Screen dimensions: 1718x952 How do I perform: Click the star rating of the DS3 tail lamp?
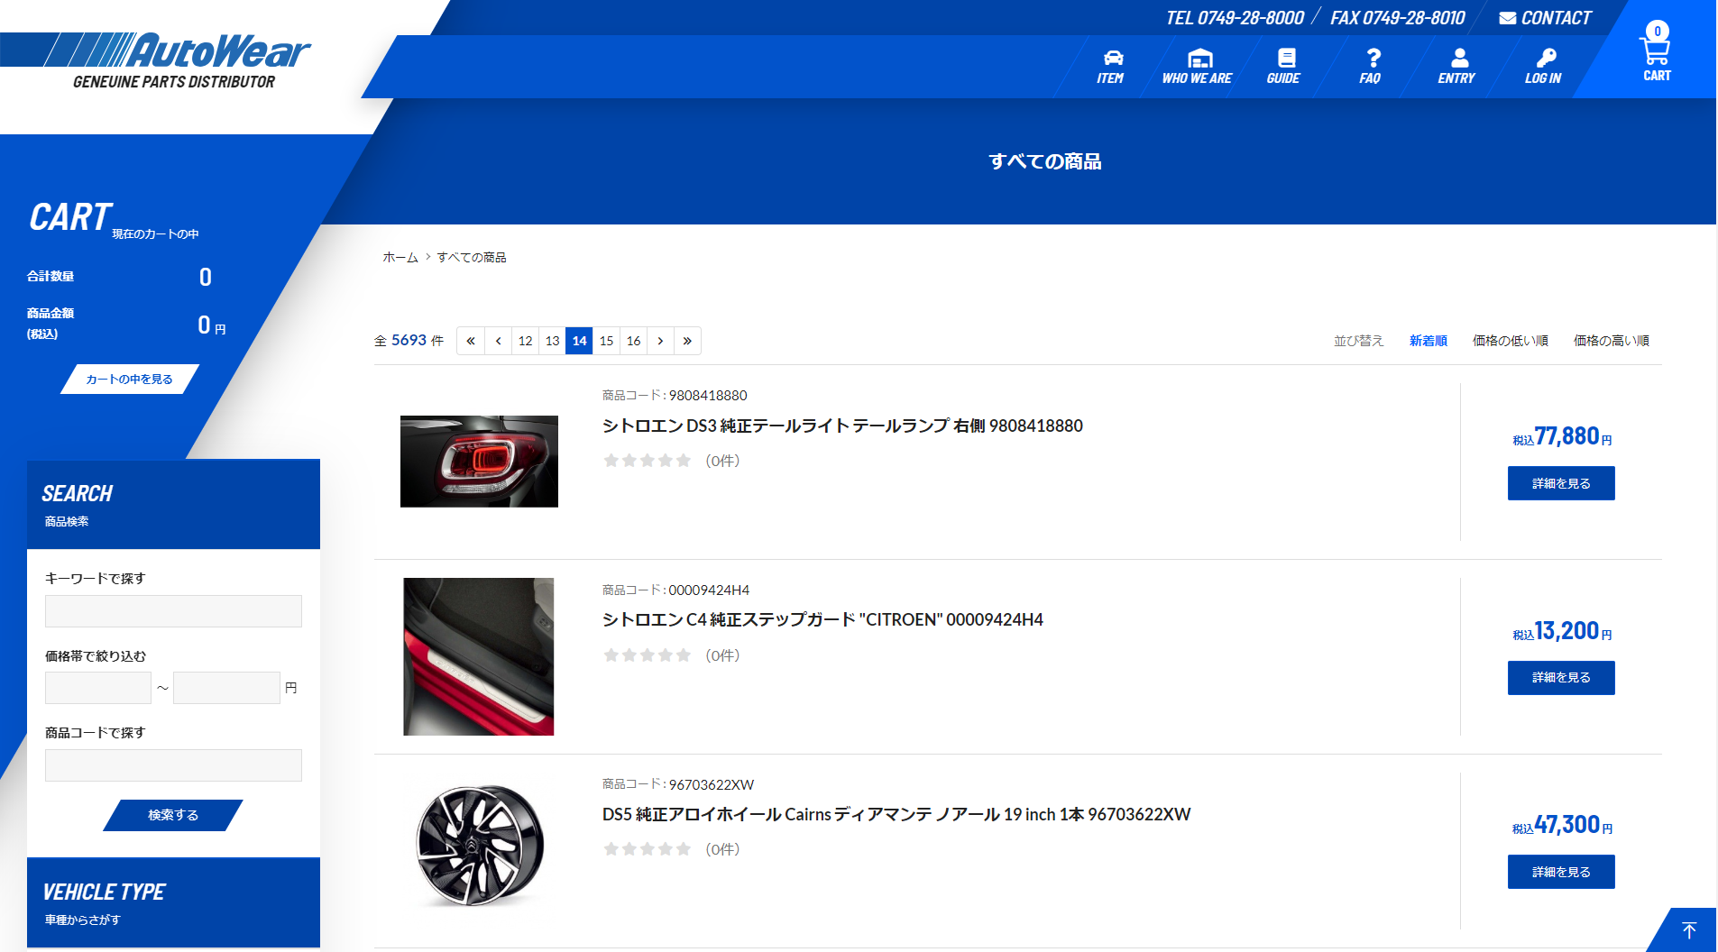[647, 461]
